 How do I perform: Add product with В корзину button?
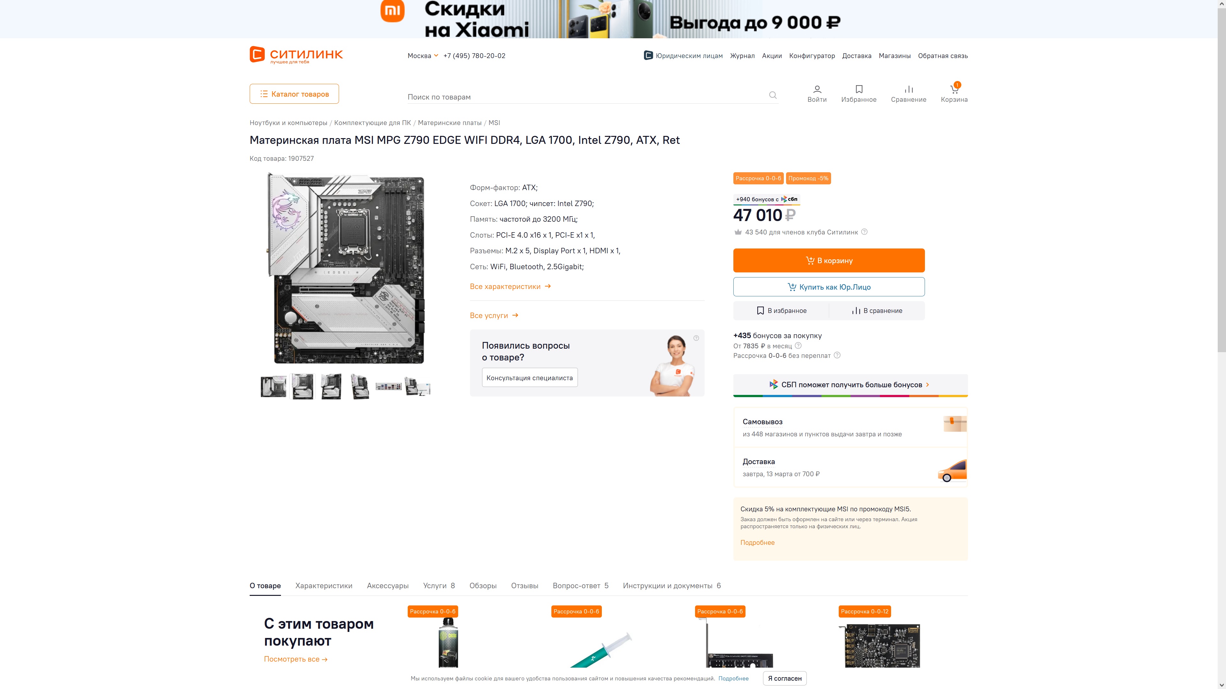(829, 261)
